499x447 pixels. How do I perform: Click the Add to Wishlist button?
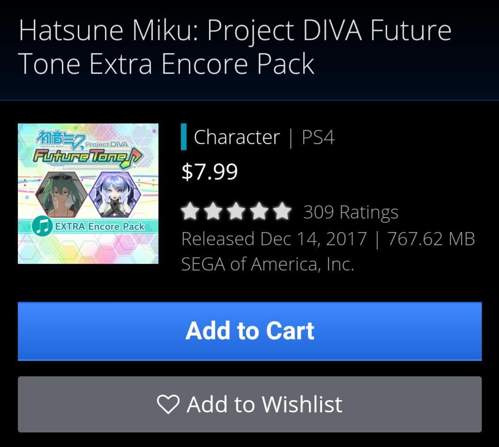point(249,403)
